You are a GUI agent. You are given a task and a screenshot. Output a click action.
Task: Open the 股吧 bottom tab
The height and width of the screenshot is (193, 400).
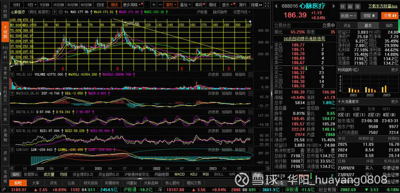pos(18,183)
